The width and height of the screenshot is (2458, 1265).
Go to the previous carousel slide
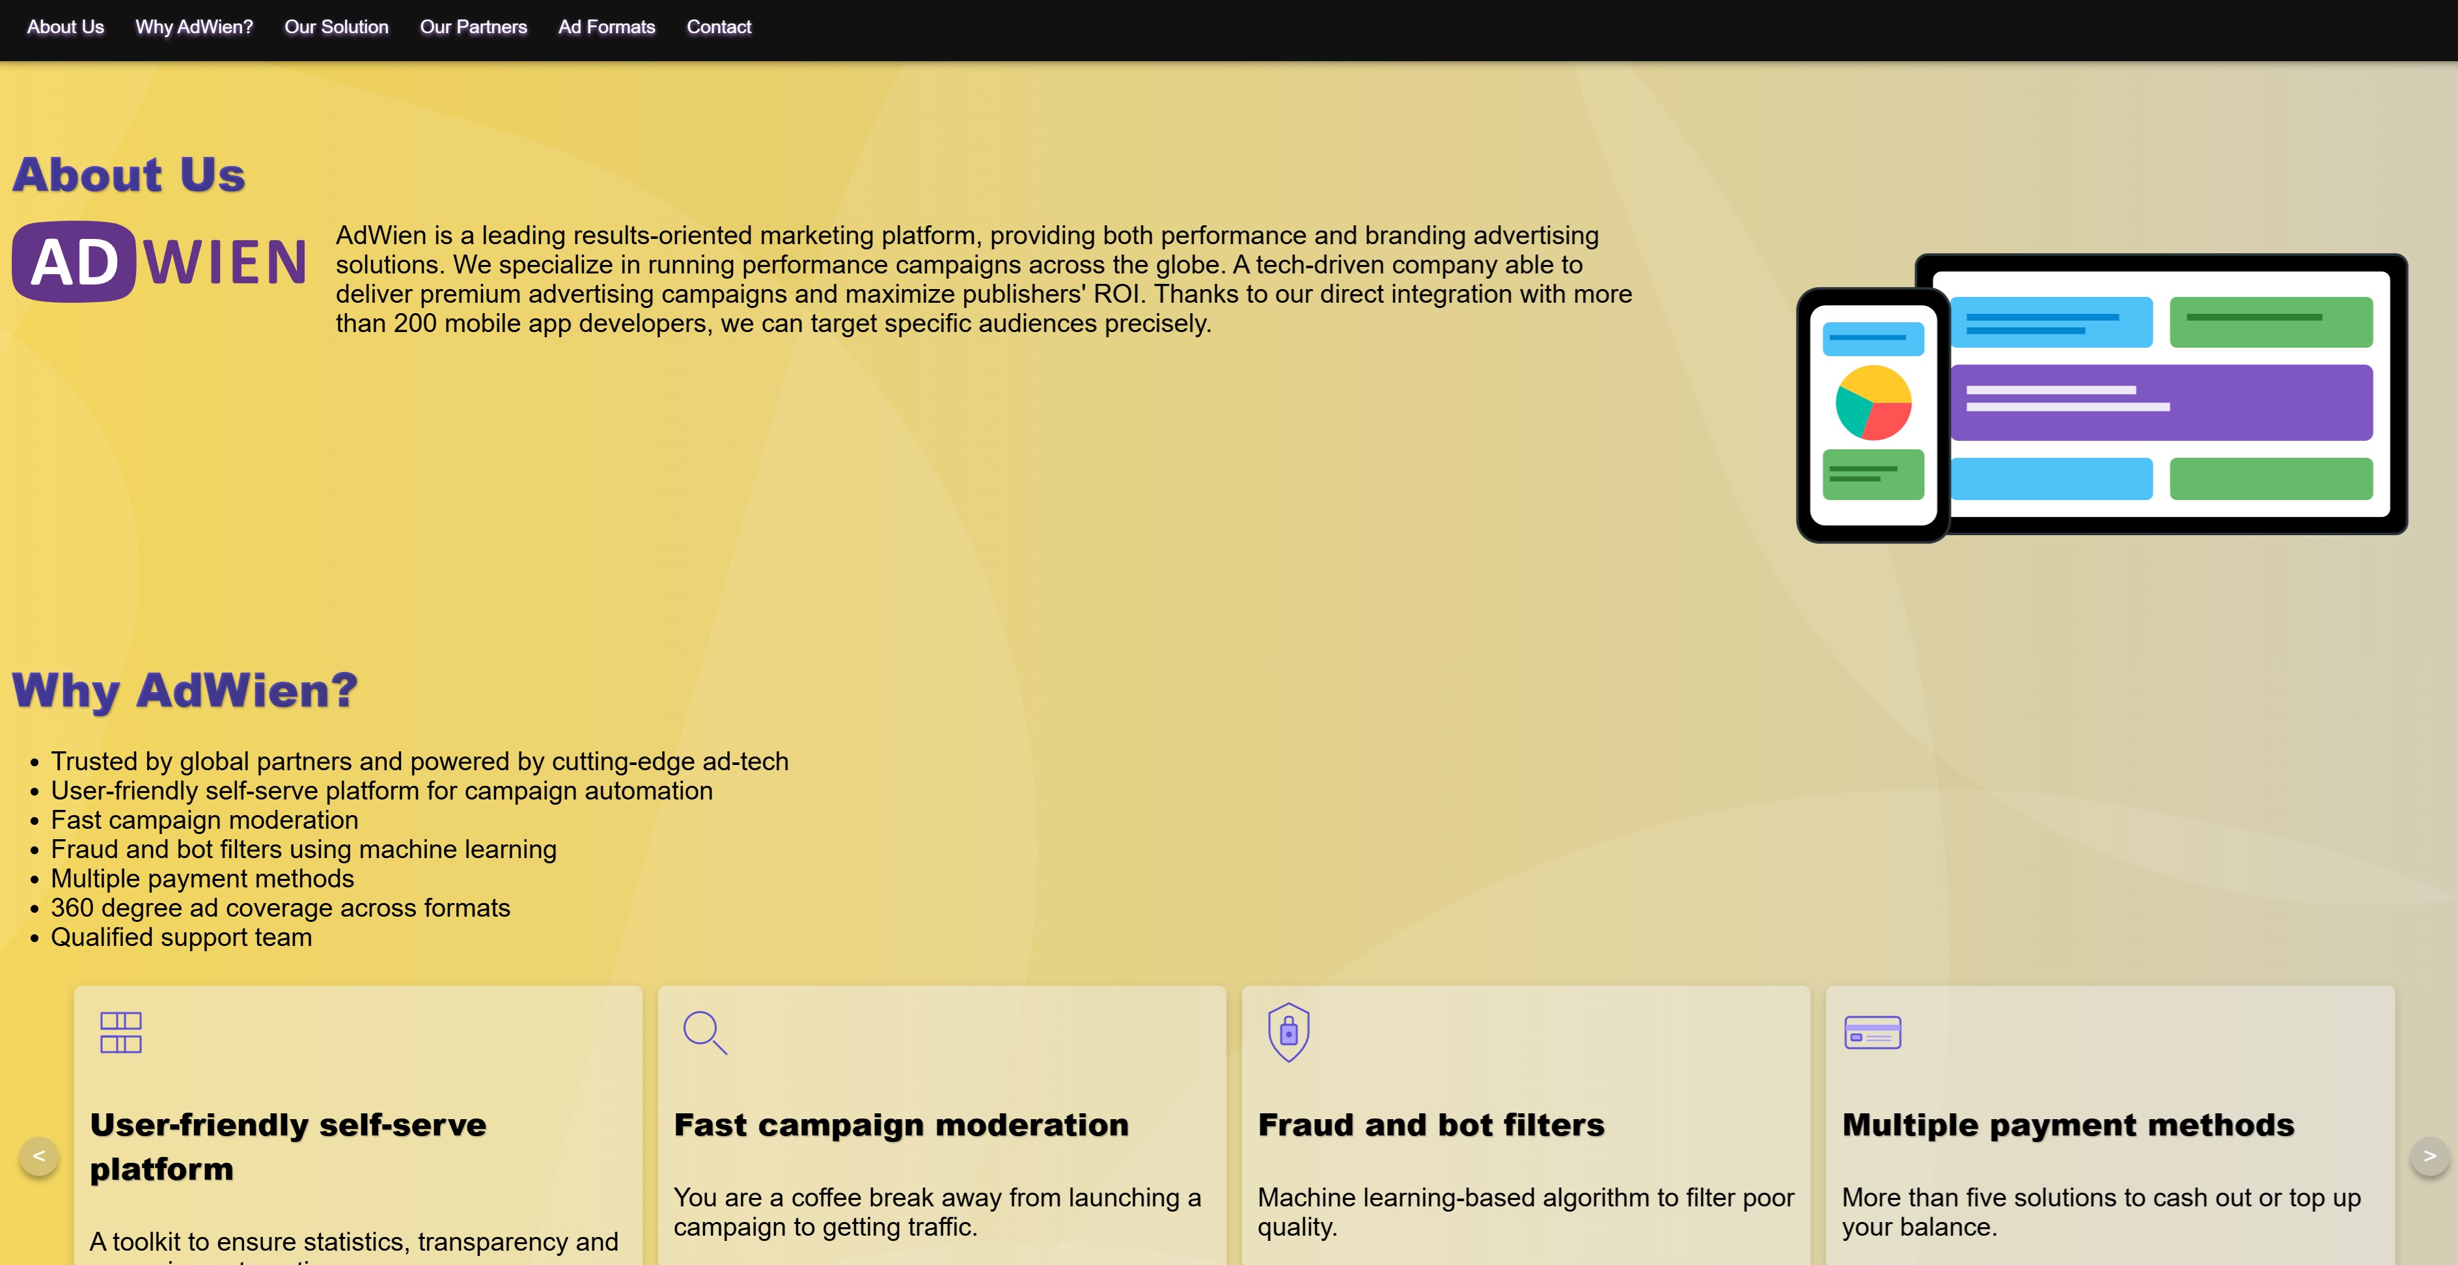[x=39, y=1156]
